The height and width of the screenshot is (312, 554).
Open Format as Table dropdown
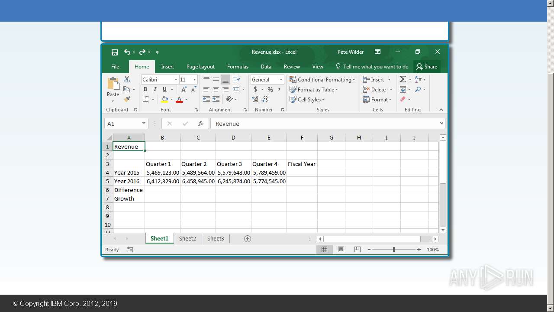[314, 89]
